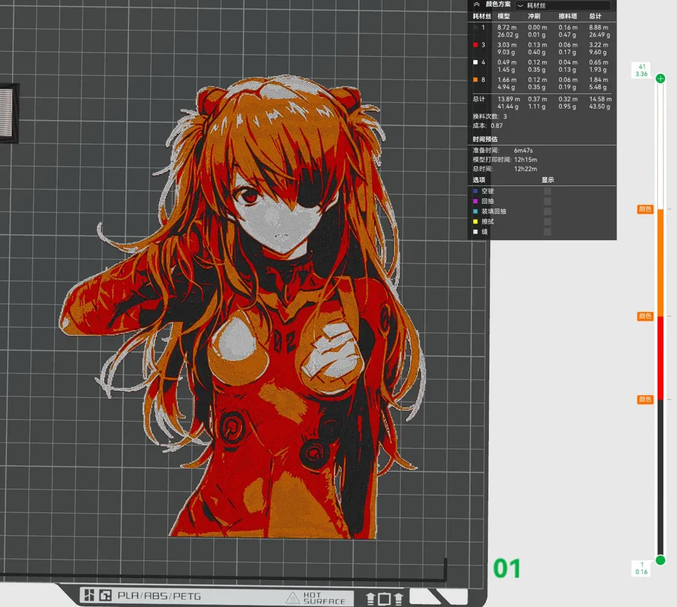Screen dimensions: 677x607
Task: Click the red swatch of filament 3
Action: tap(475, 45)
